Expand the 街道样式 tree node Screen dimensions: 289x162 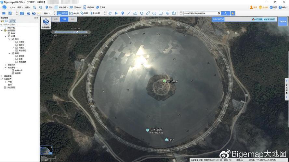6,64
